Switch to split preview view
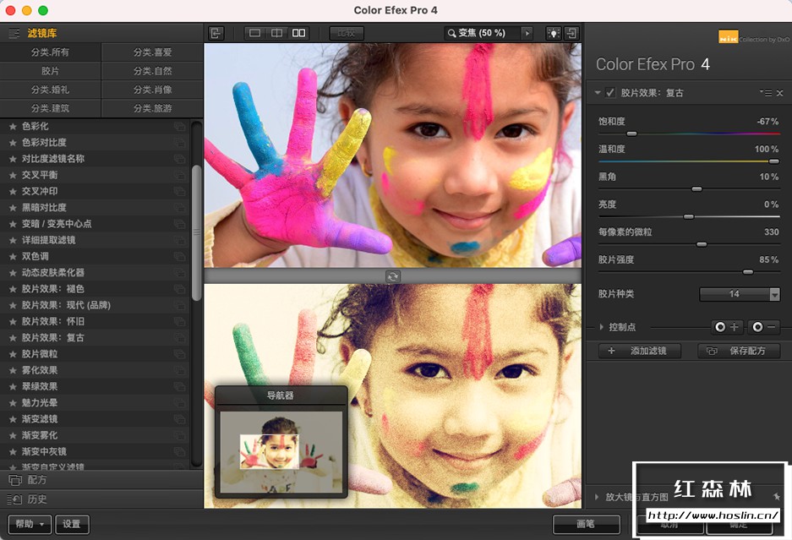792x540 pixels. 276,33
